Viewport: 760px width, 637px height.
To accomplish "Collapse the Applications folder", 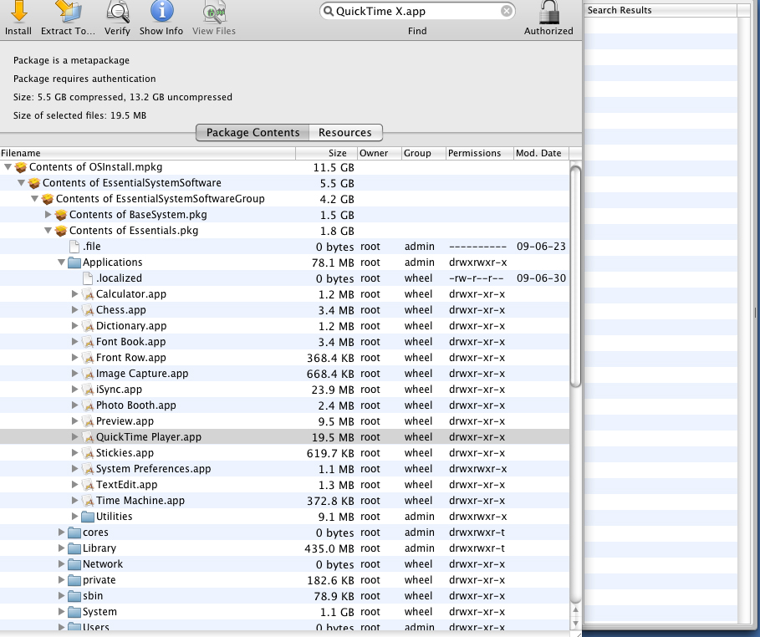I will [x=61, y=262].
